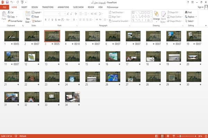Switch to the TRANSITIONS tab
The height and width of the screenshot is (138, 208).
pyautogui.click(x=48, y=7)
